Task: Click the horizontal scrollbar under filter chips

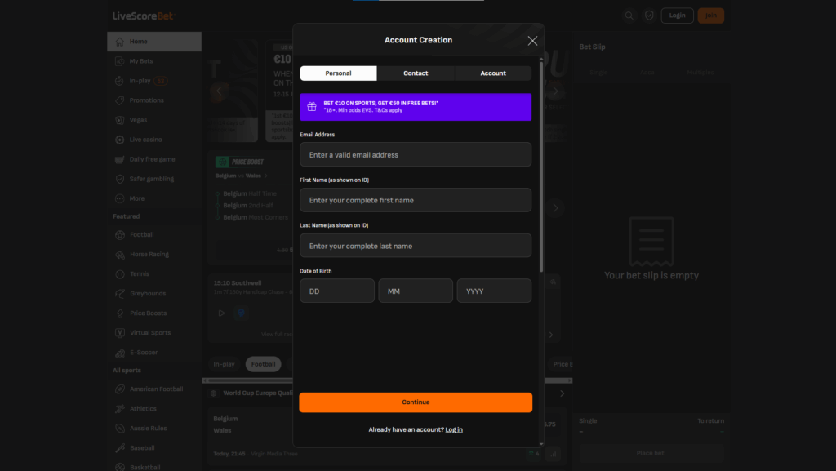Action: coord(387,380)
